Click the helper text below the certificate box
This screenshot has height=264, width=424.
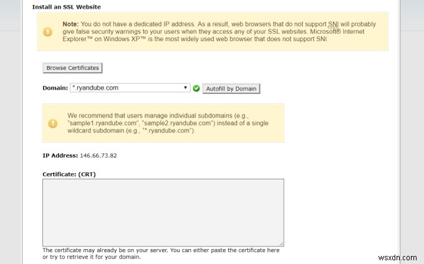[161, 253]
